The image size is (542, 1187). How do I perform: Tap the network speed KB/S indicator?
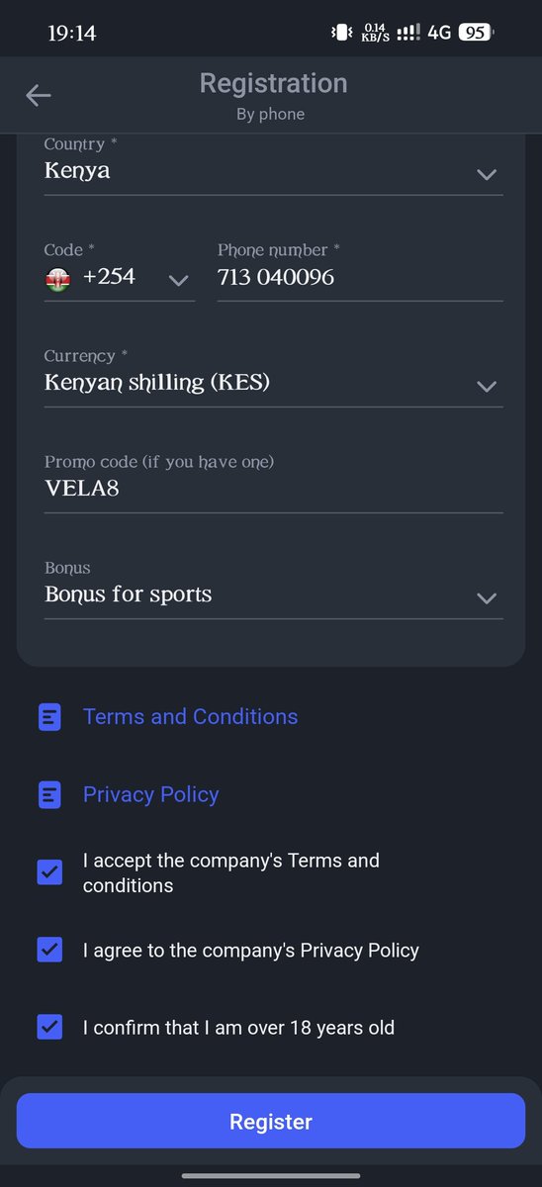point(376,33)
